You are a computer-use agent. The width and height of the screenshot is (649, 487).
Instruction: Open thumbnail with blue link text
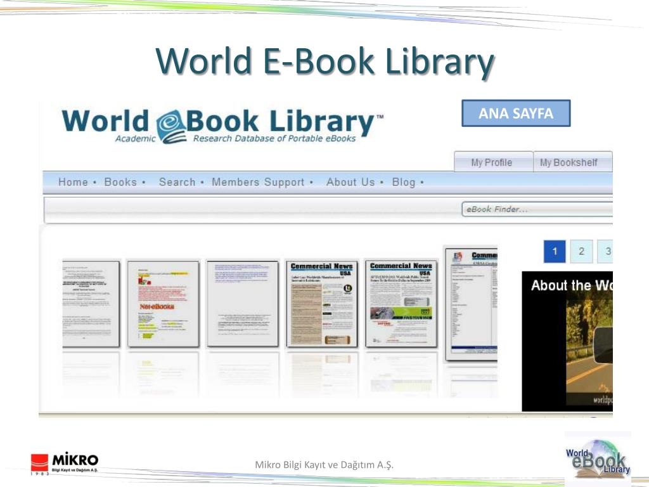click(243, 304)
